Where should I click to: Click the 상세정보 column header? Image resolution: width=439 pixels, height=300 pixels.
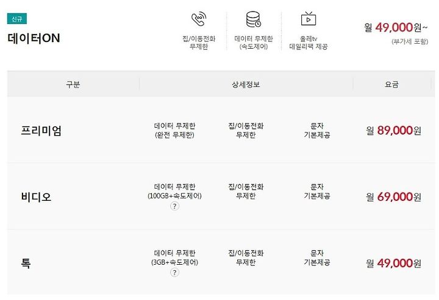point(246,85)
